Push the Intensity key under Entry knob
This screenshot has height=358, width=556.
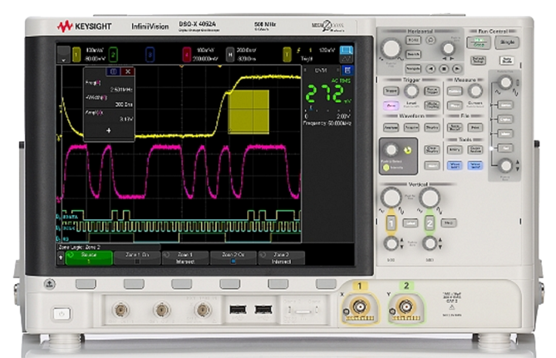(386, 168)
